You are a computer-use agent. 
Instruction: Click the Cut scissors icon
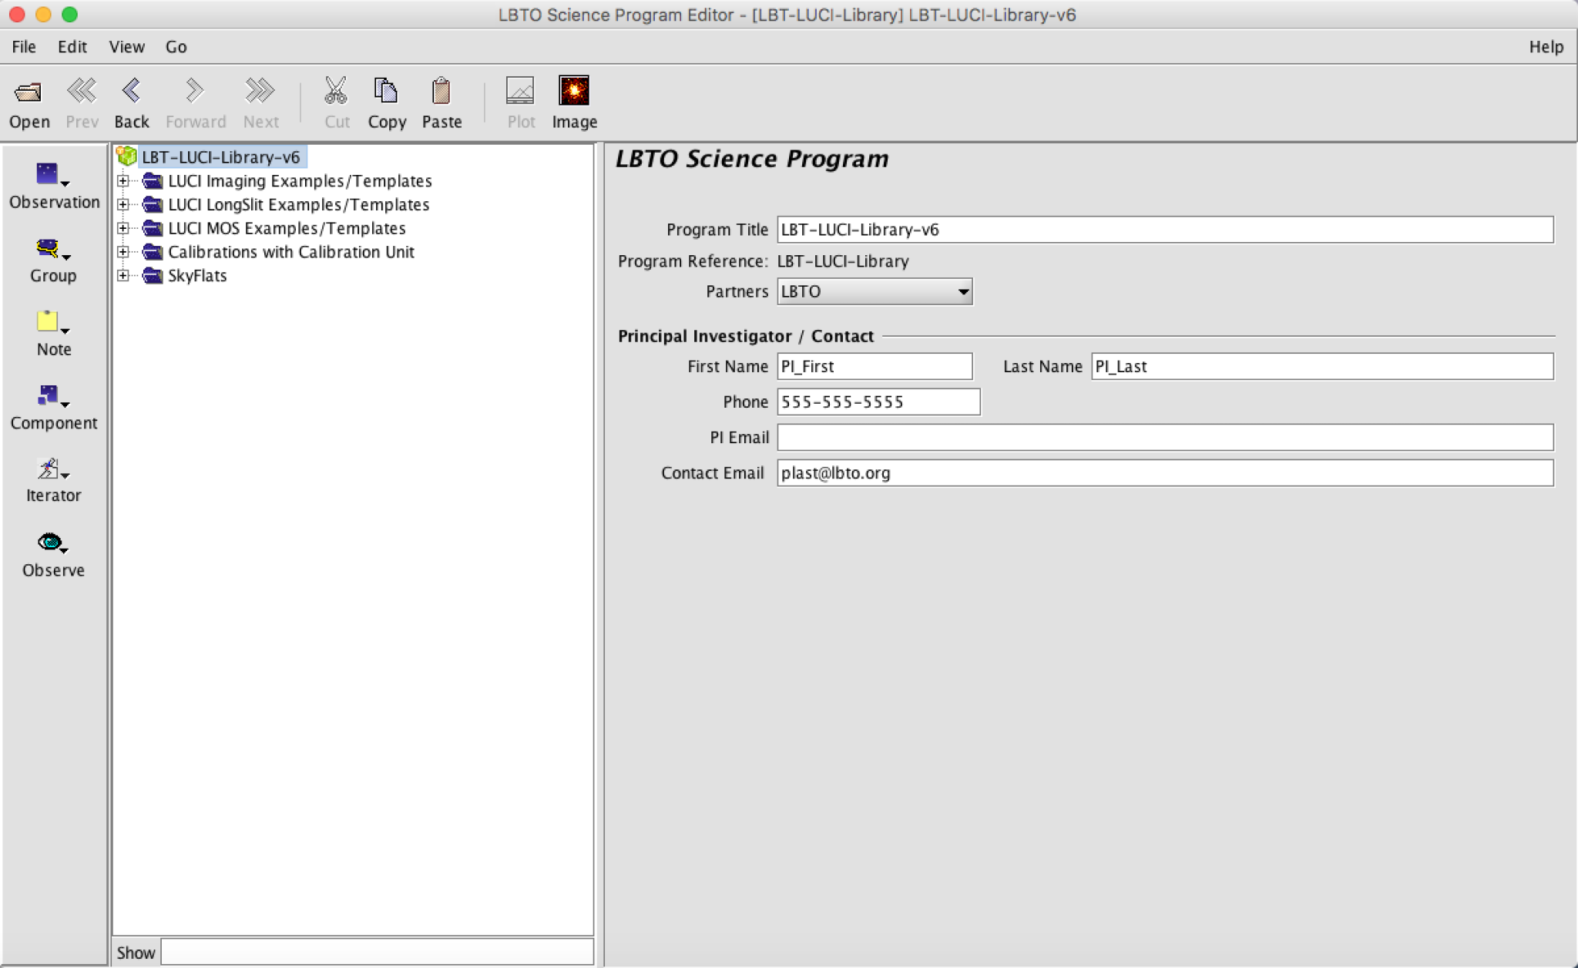[x=336, y=90]
